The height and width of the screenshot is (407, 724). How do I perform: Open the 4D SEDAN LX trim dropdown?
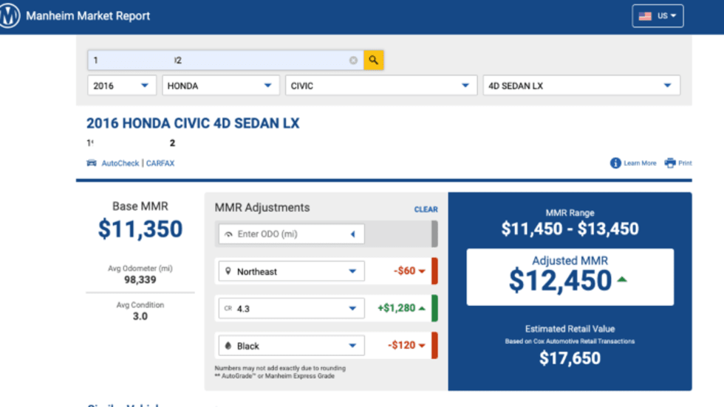pyautogui.click(x=581, y=86)
